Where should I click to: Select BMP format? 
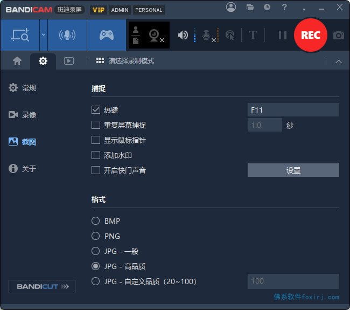point(95,221)
